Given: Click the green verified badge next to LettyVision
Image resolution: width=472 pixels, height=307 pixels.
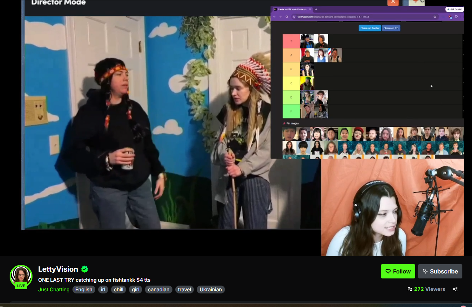Looking at the screenshot, I should click(x=85, y=269).
